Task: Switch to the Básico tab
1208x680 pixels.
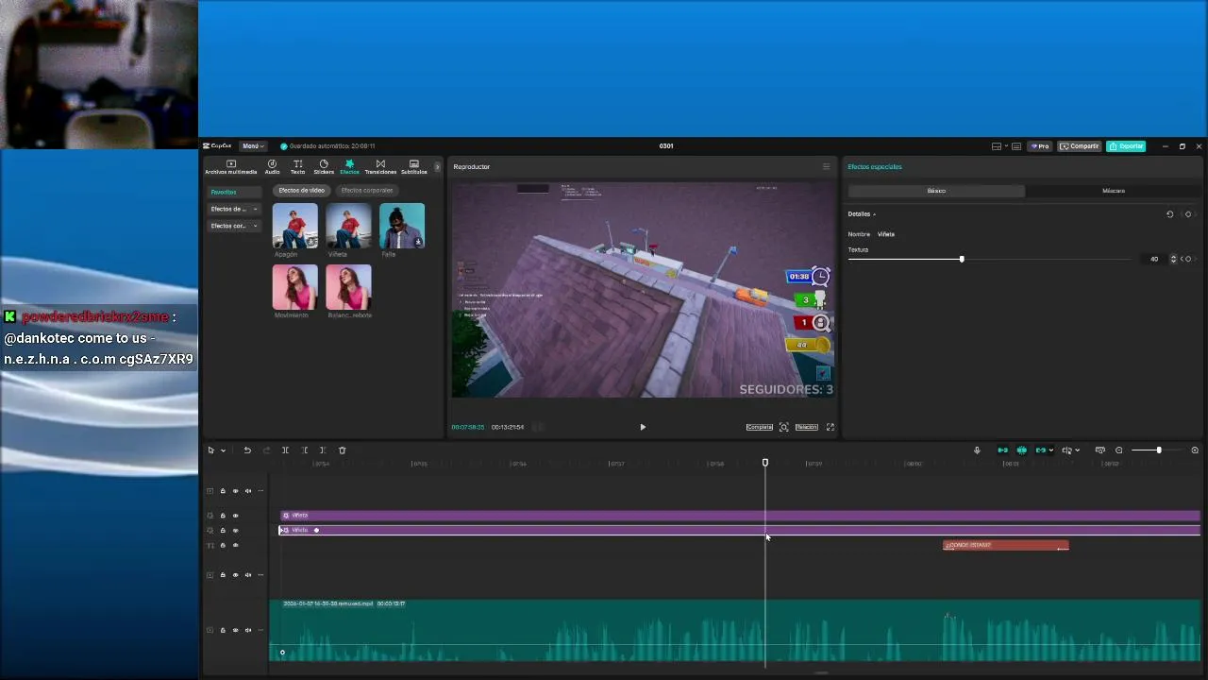Action: point(935,191)
